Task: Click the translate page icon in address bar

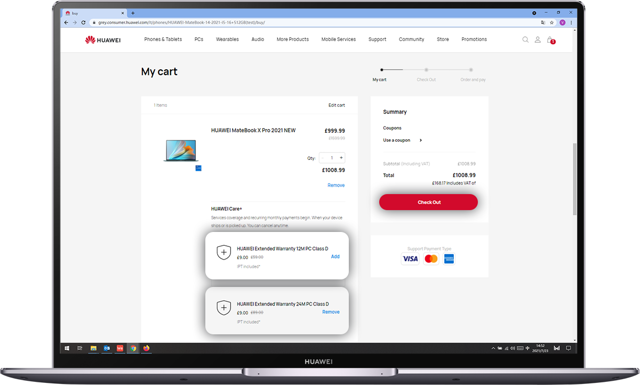Action: tap(543, 22)
